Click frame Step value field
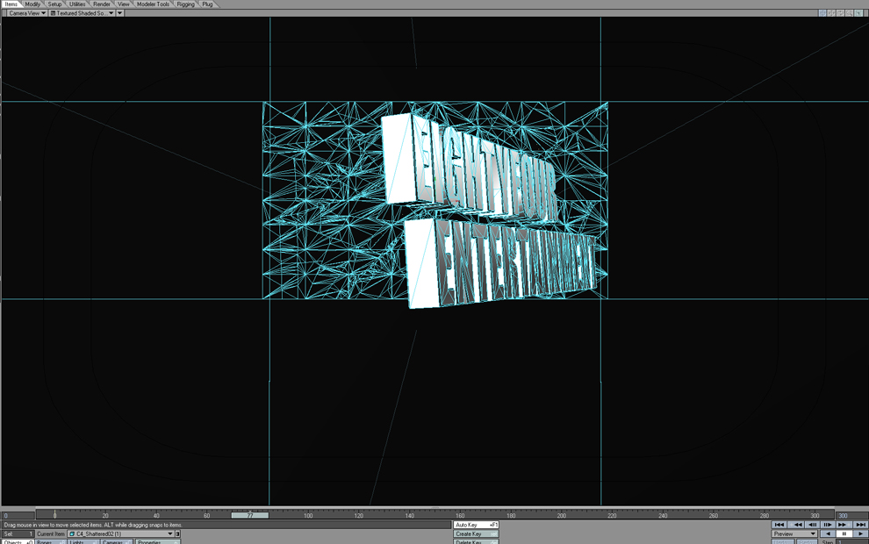The image size is (869, 544). click(x=852, y=541)
